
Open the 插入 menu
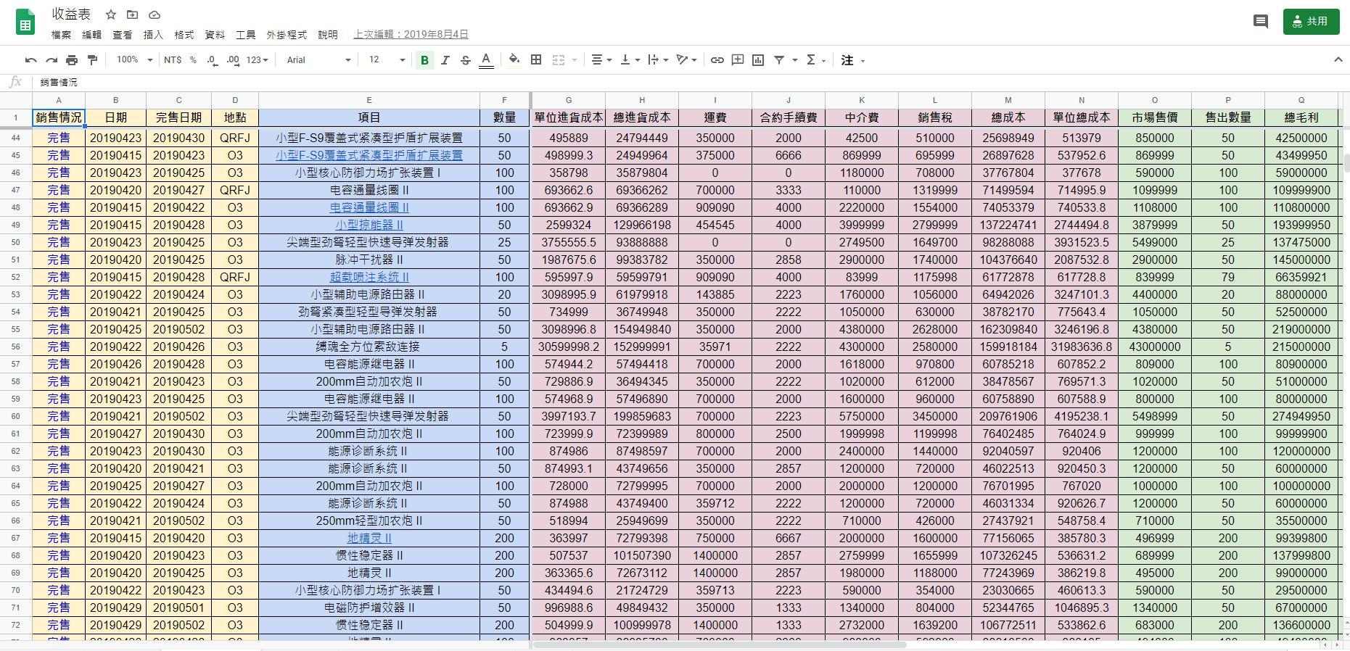[x=153, y=35]
